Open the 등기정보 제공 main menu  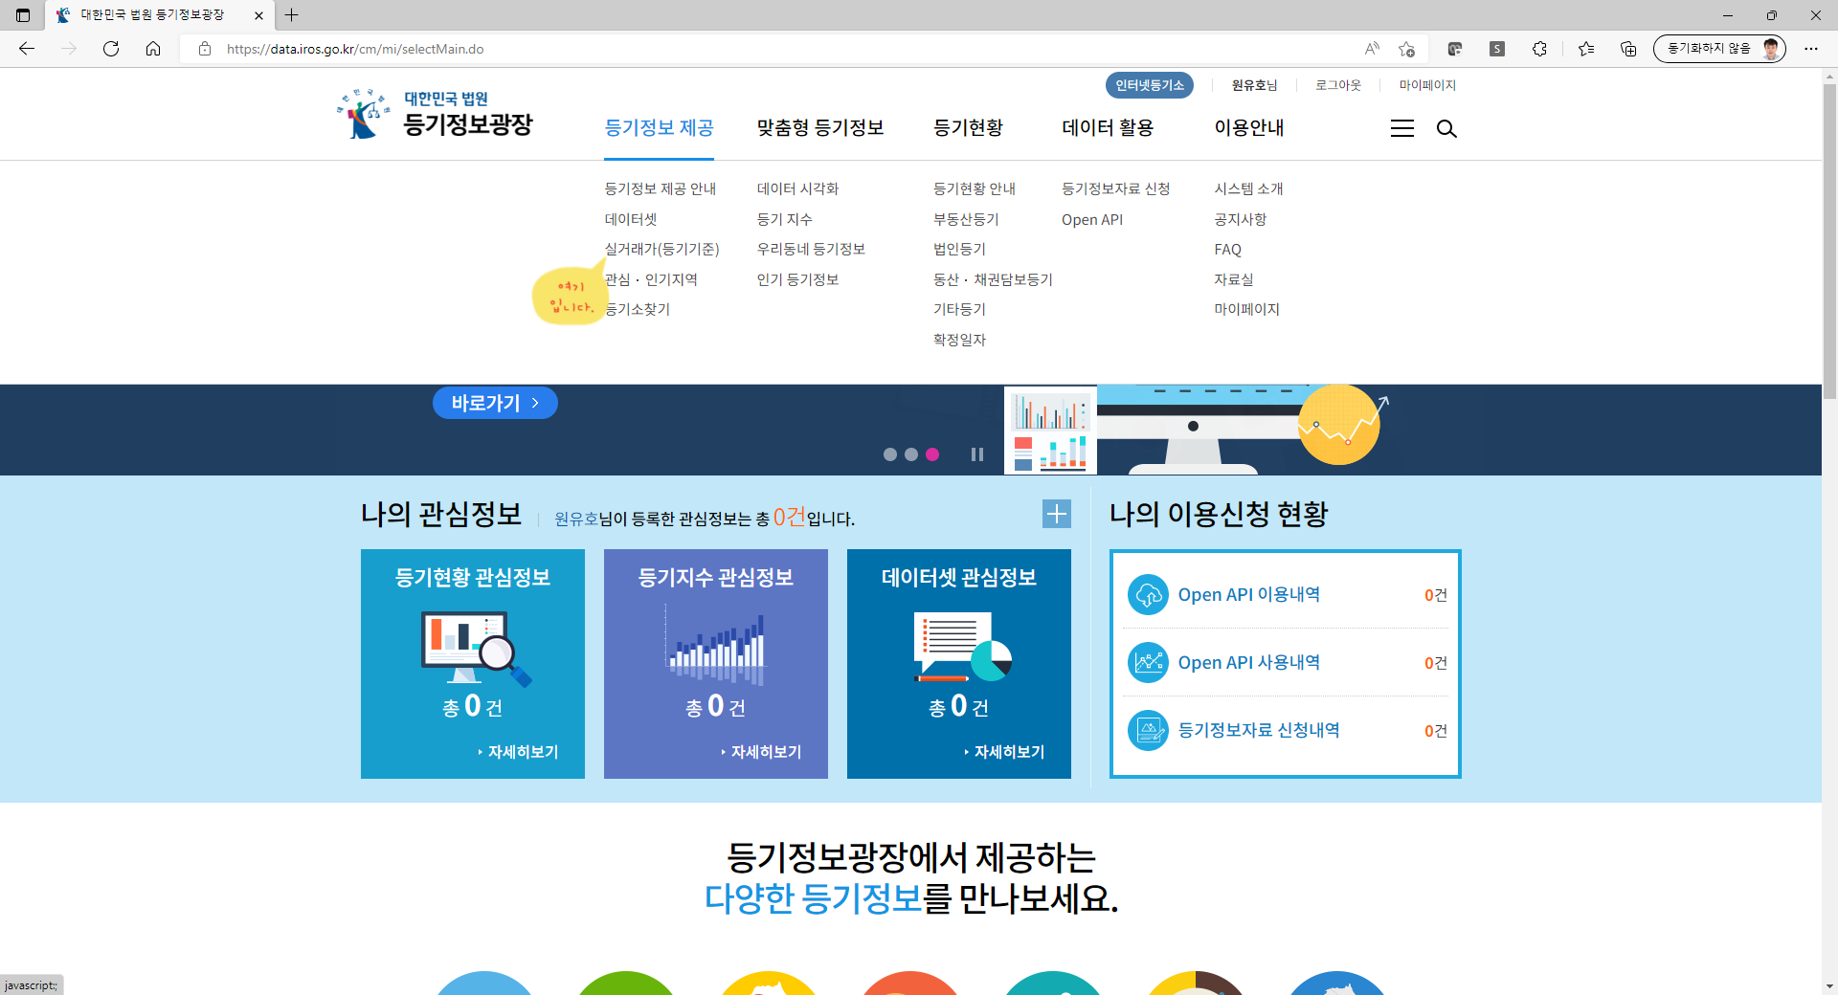click(659, 127)
